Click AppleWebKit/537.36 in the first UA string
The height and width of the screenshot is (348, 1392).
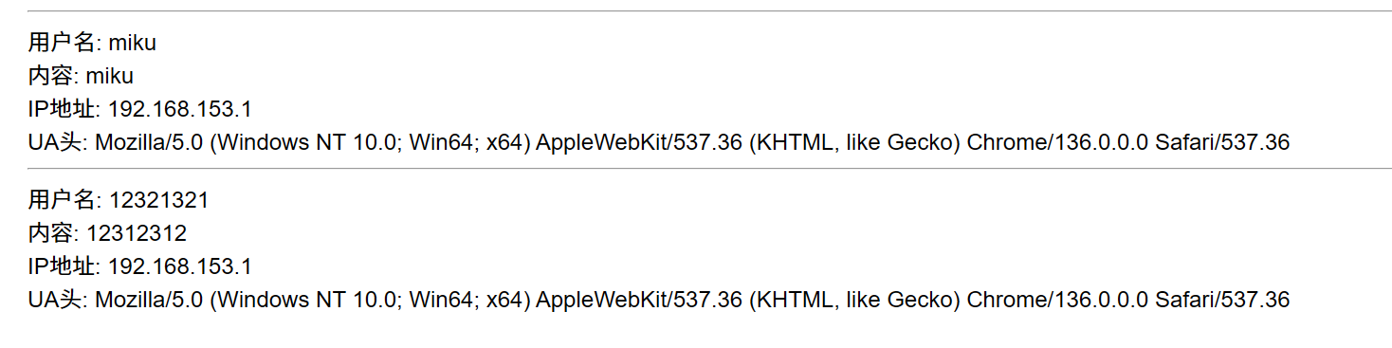639,142
